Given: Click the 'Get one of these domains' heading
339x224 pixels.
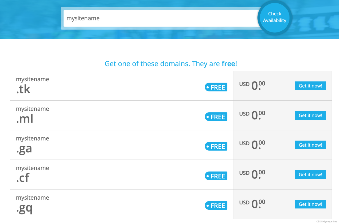Looking at the screenshot, I should (171, 64).
